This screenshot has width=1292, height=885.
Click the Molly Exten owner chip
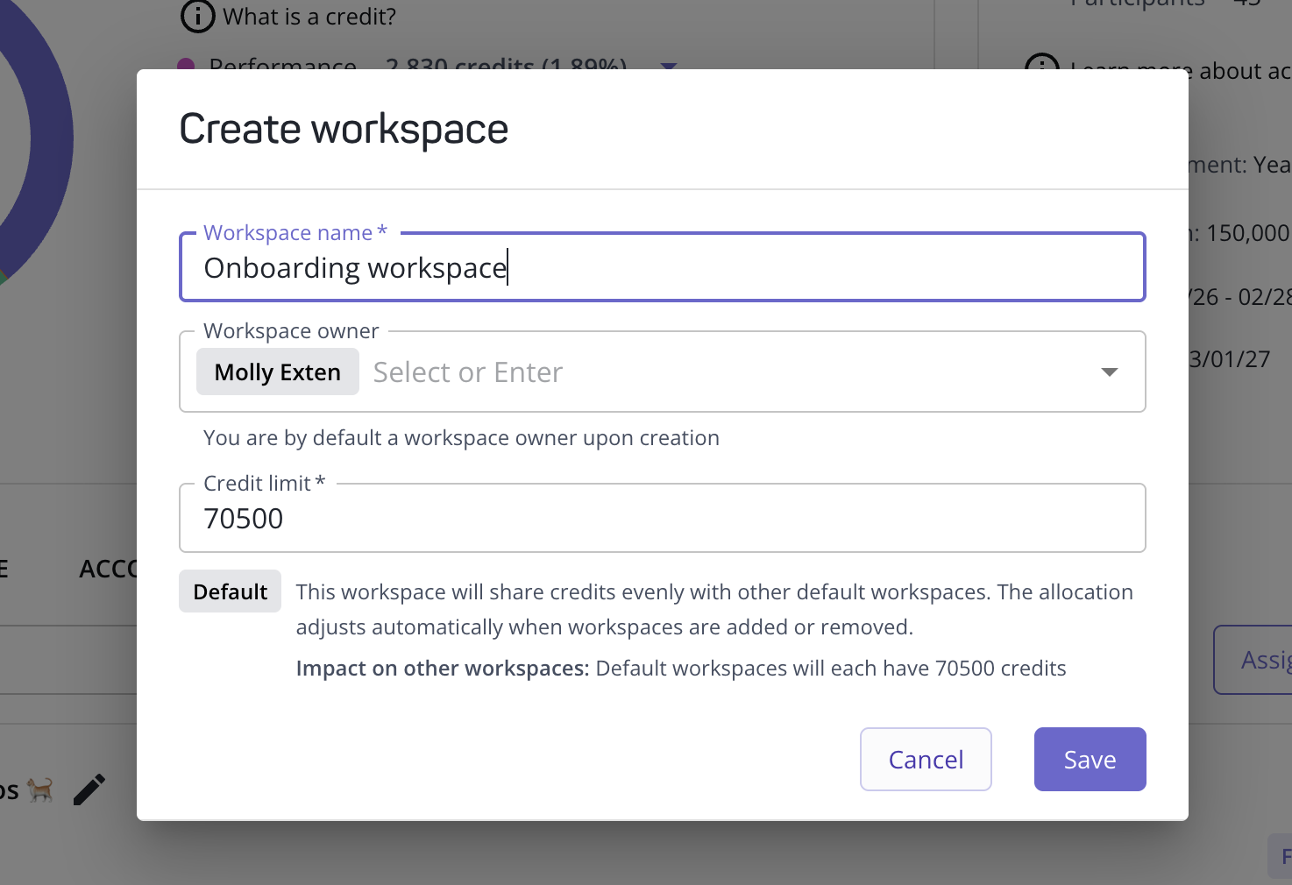point(277,372)
